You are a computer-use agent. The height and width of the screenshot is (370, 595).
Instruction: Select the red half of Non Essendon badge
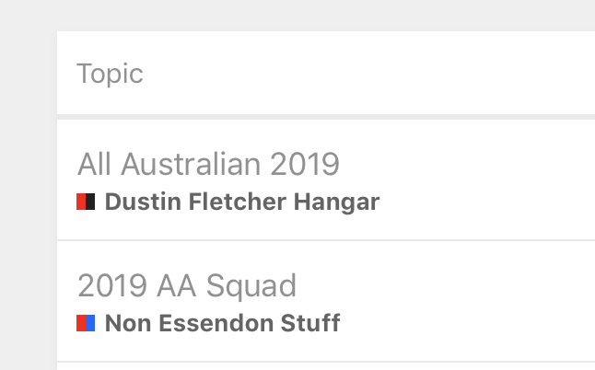(x=81, y=323)
